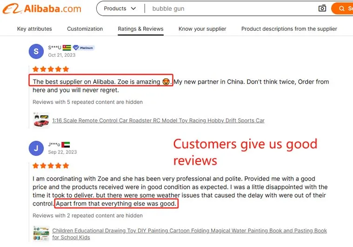The image size is (353, 247).
Task: Click five-star rating of S***U review
Action: [x=51, y=69]
